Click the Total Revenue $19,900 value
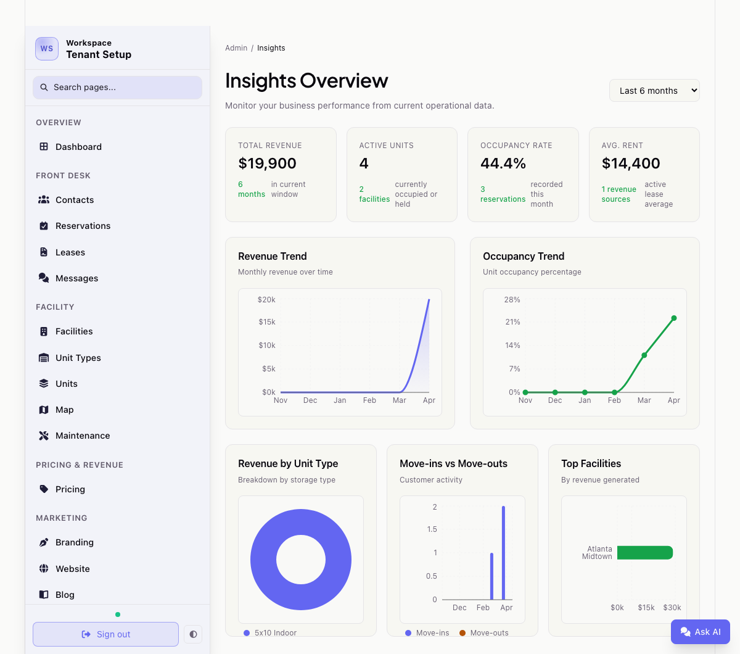The height and width of the screenshot is (654, 740). point(267,163)
